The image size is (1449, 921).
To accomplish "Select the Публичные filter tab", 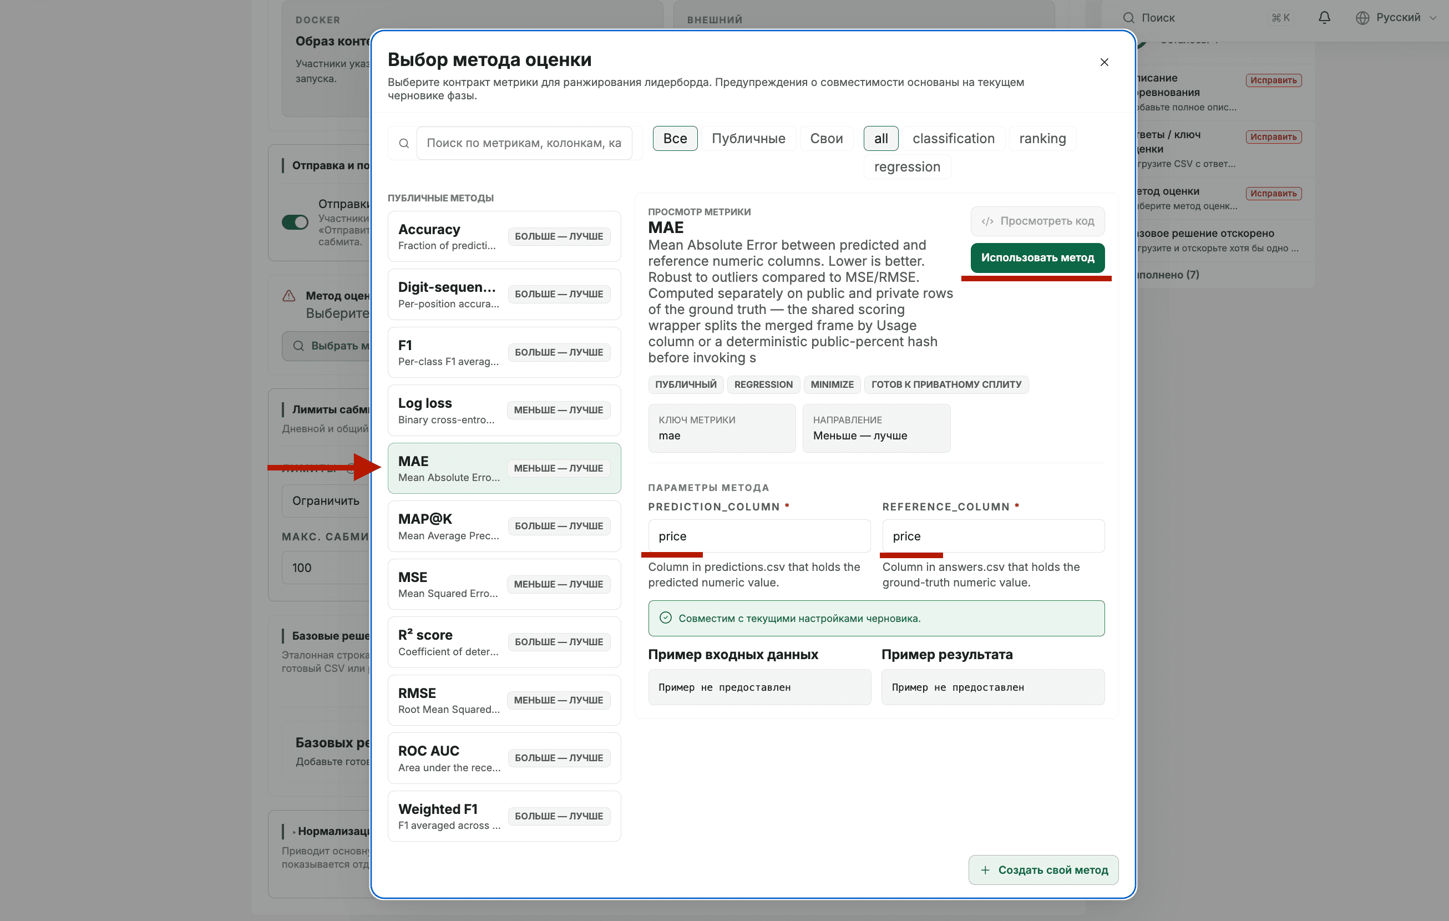I will click(748, 139).
